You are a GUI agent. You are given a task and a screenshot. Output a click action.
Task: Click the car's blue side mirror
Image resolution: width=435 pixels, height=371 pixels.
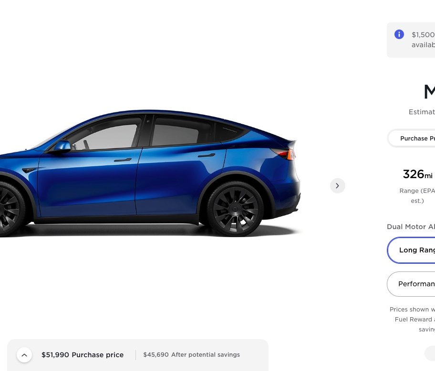point(62,146)
